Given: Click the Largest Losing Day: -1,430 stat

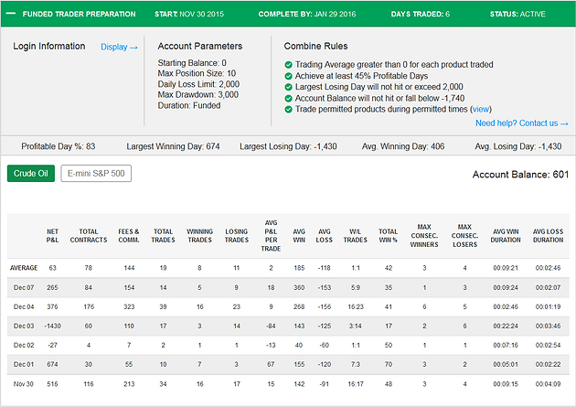Looking at the screenshot, I should point(288,146).
